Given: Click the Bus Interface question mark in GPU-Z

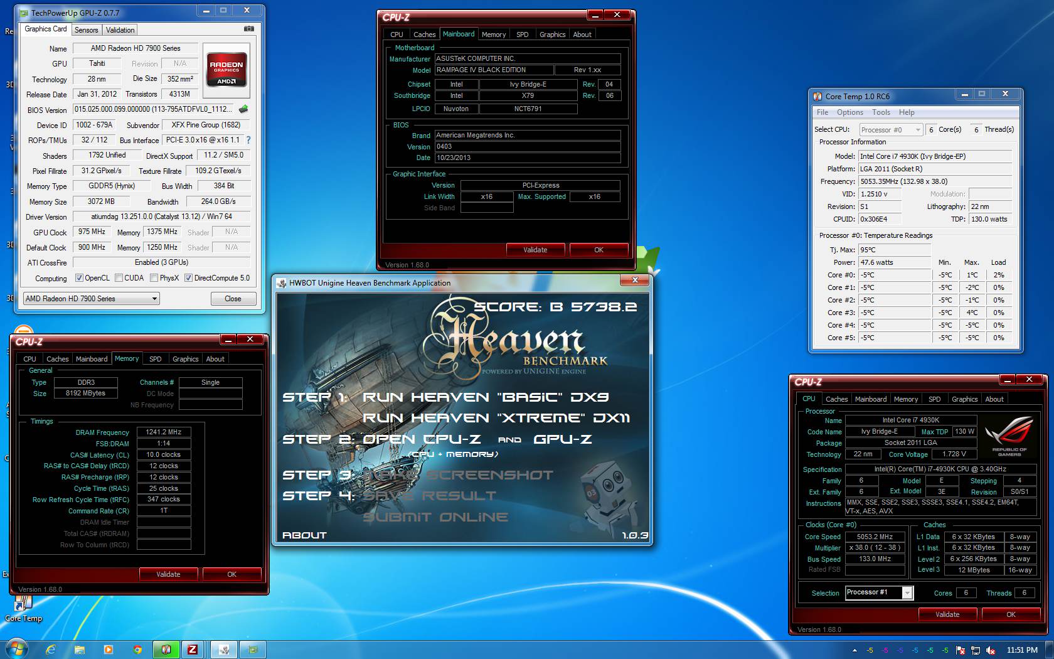Looking at the screenshot, I should pyautogui.click(x=248, y=140).
